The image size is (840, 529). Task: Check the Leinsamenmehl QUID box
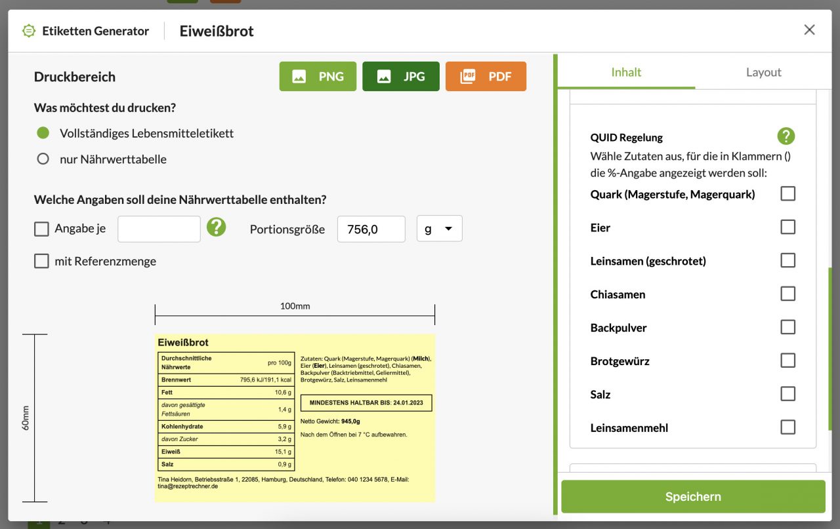tap(787, 427)
